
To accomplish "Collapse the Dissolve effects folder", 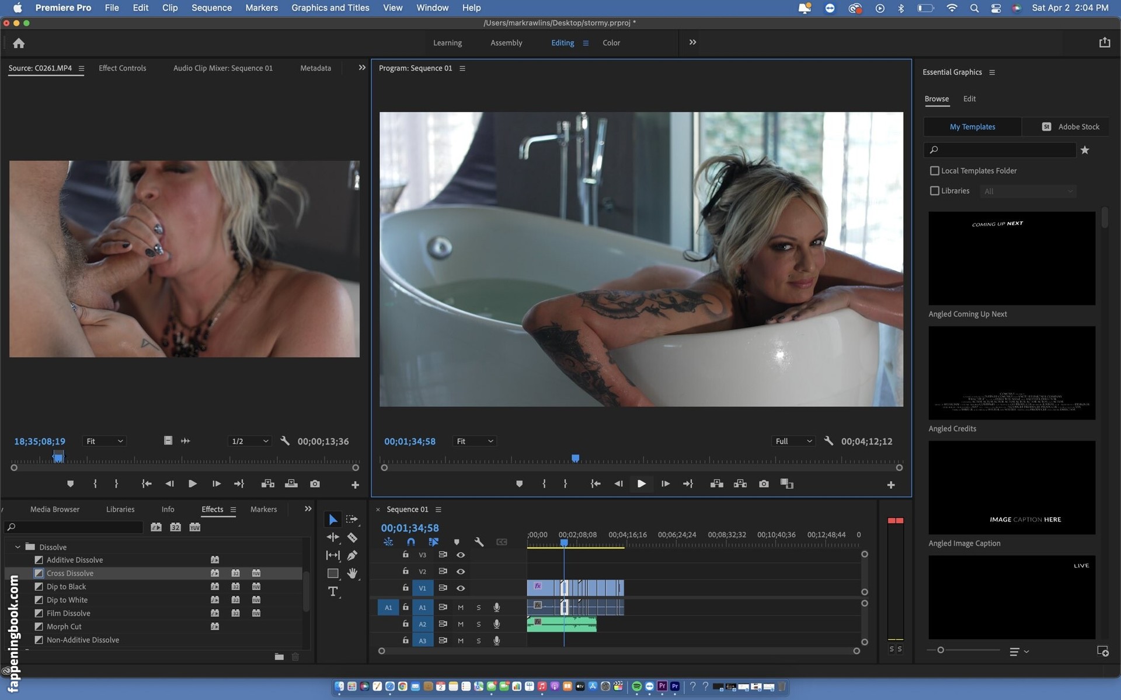I will tap(18, 547).
